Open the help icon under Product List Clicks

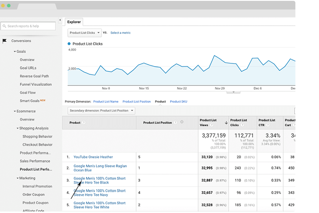pyautogui.click(x=242, y=125)
